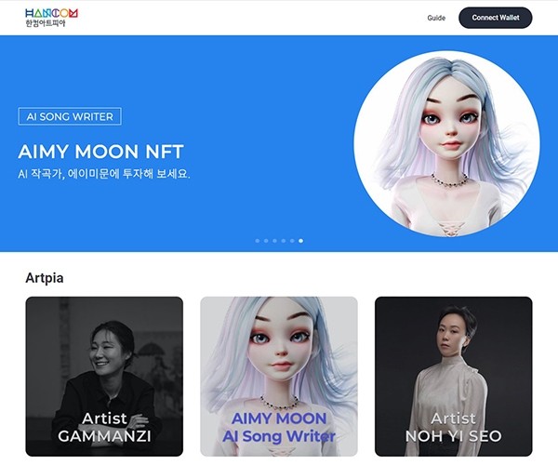Select the AI SONG WRITER badge
The height and width of the screenshot is (465, 558).
click(x=70, y=116)
